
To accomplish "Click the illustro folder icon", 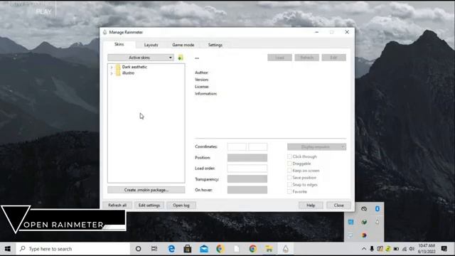I will pyautogui.click(x=118, y=73).
